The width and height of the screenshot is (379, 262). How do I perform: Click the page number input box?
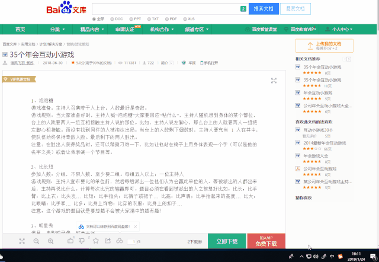pyautogui.click(x=131, y=241)
